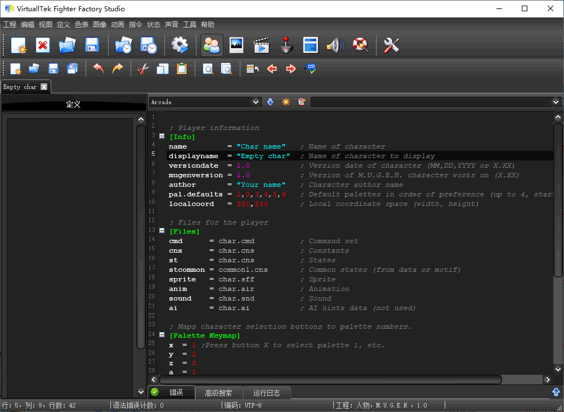
Task: Open the Sounds speaker icon
Action: click(x=335, y=45)
